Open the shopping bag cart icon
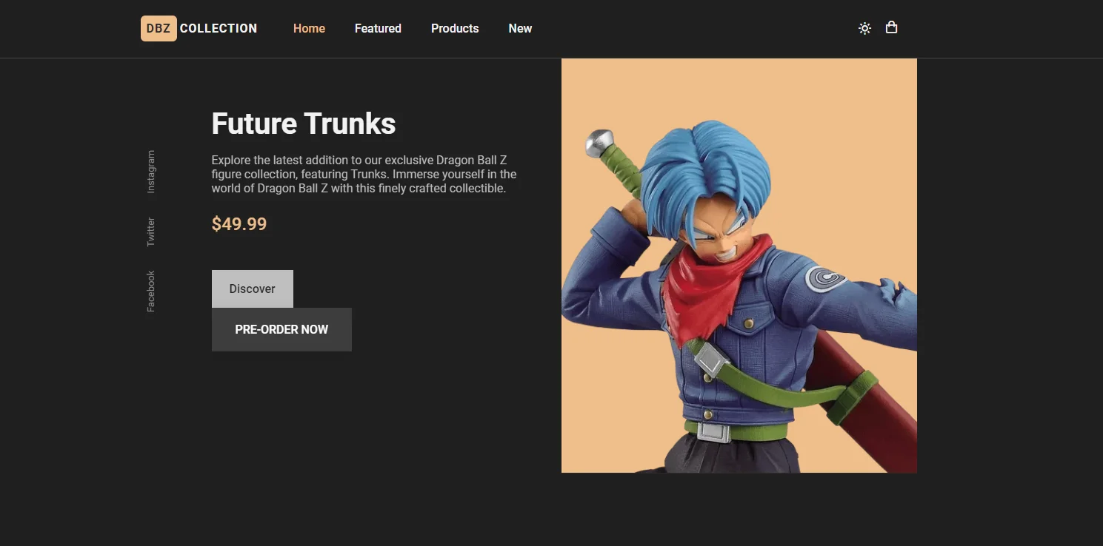1103x546 pixels. coord(891,27)
